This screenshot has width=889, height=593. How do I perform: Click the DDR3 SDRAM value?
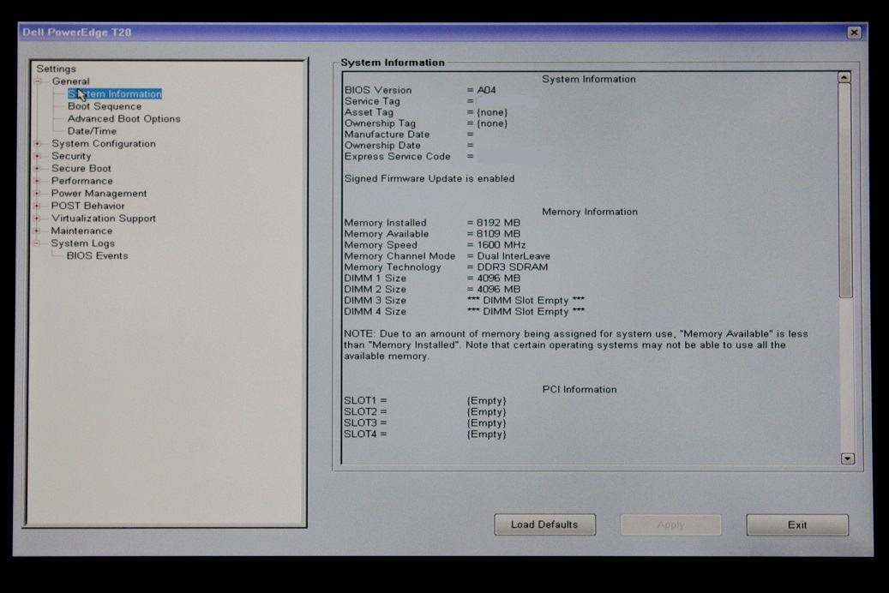tap(512, 267)
